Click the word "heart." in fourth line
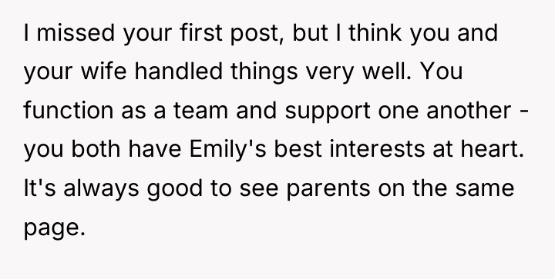This screenshot has width=555, height=279. 493,149
